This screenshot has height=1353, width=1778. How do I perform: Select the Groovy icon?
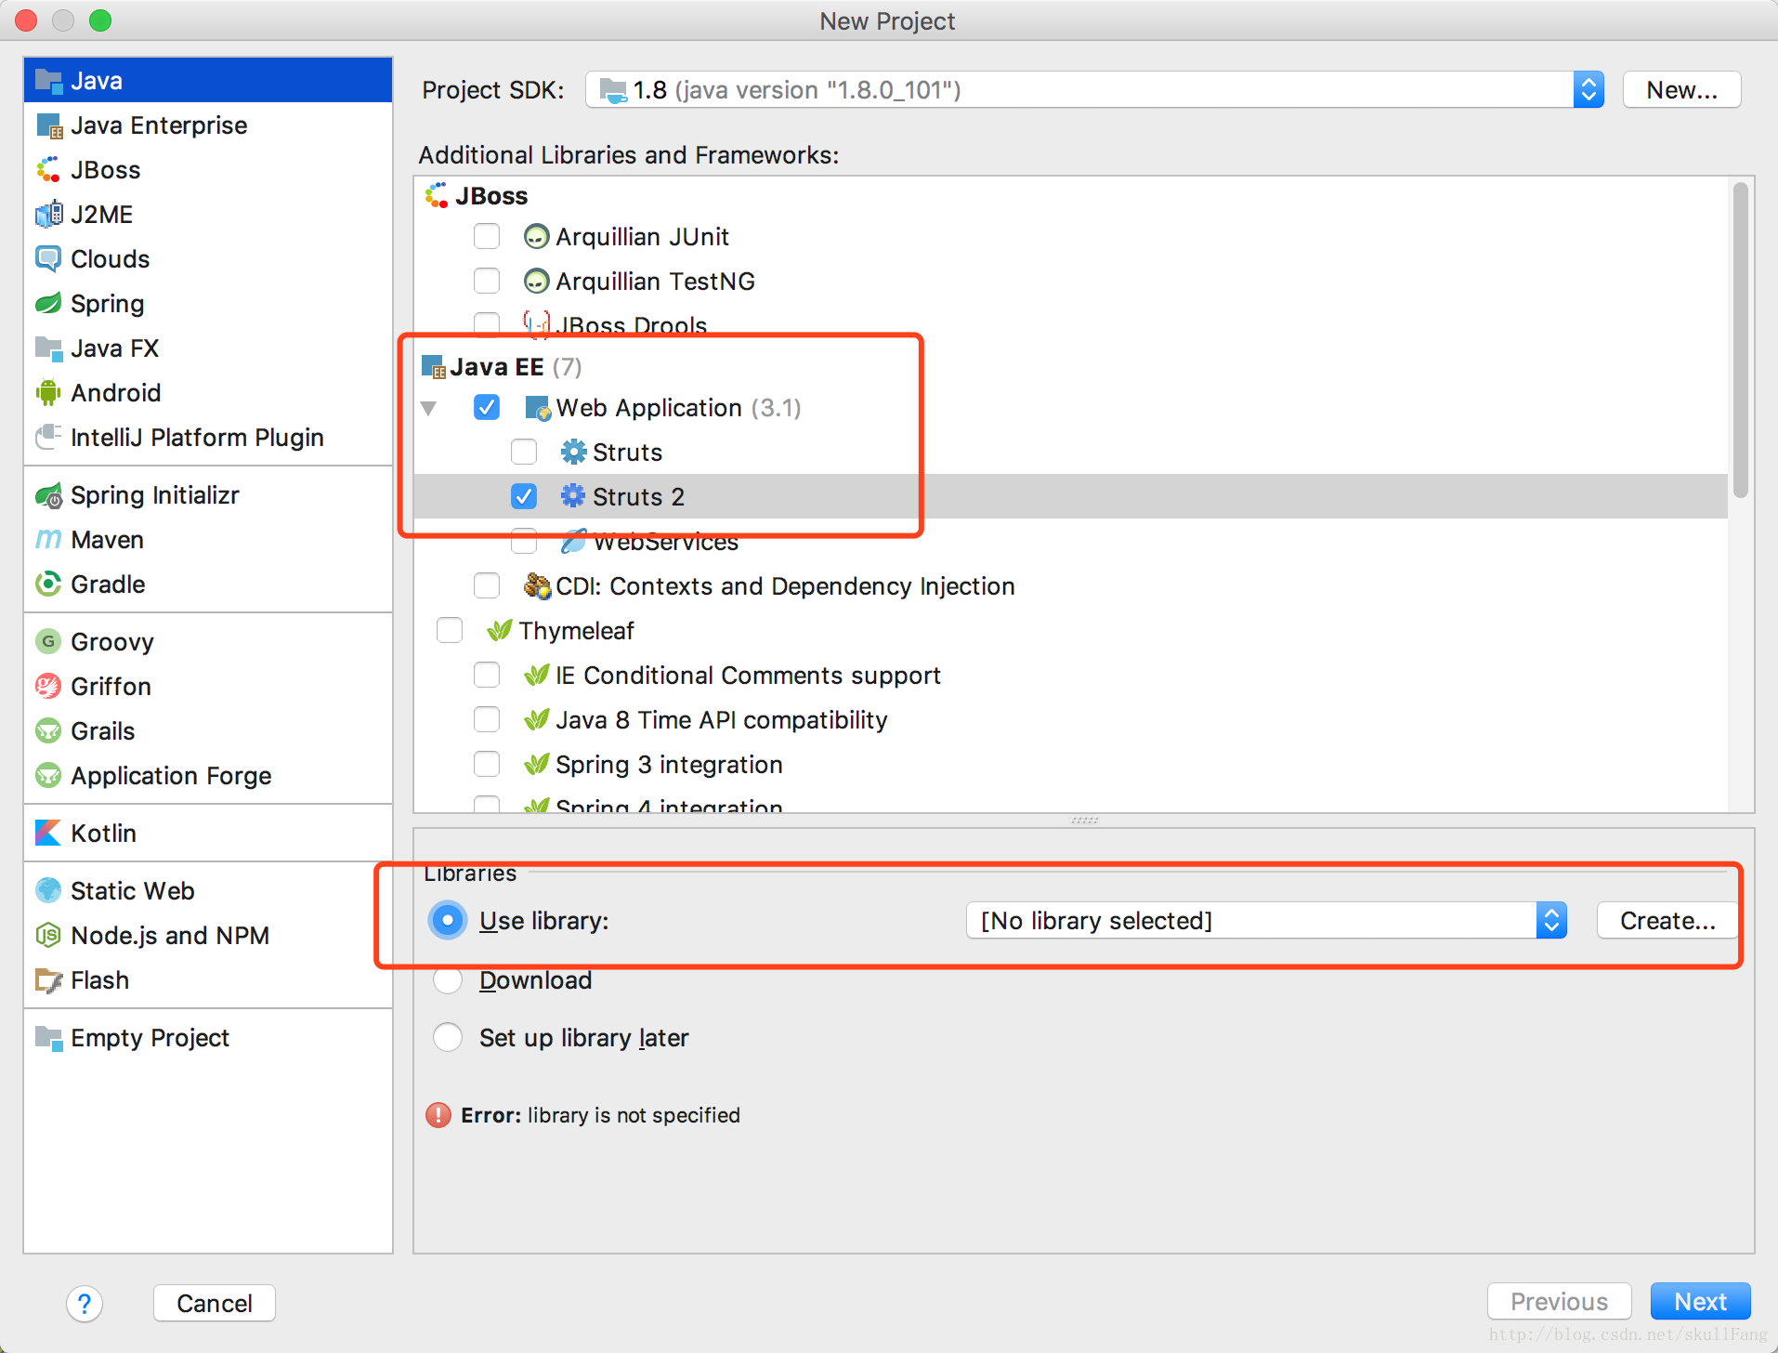[x=48, y=642]
